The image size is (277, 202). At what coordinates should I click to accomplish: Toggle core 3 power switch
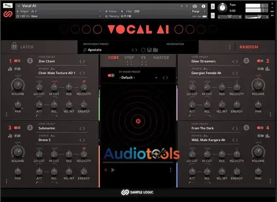[x=17, y=128]
